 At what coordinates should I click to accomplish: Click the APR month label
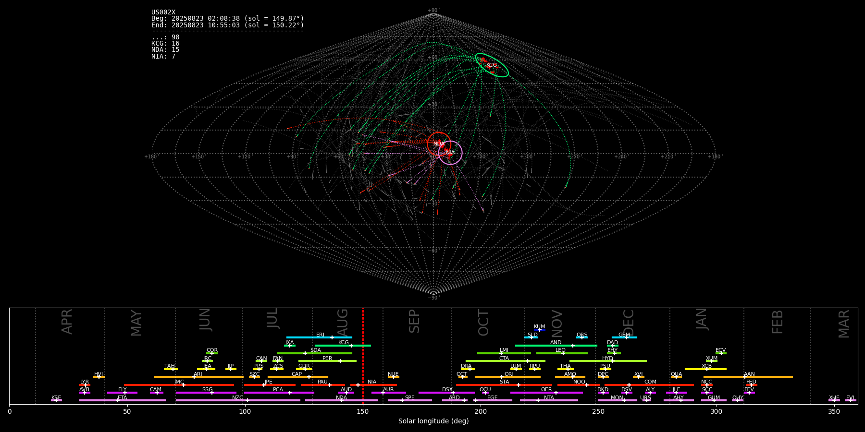(x=67, y=322)
